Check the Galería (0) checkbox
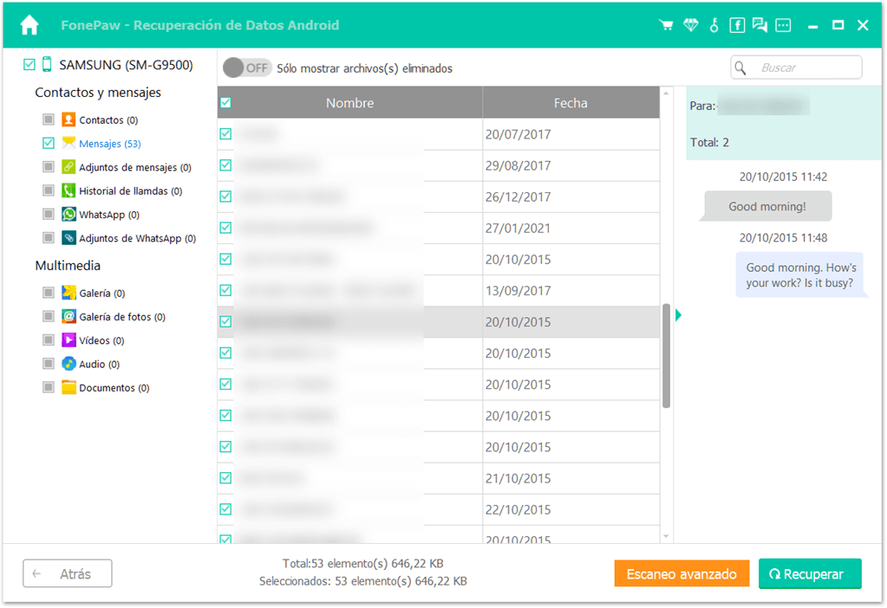 pos(49,292)
